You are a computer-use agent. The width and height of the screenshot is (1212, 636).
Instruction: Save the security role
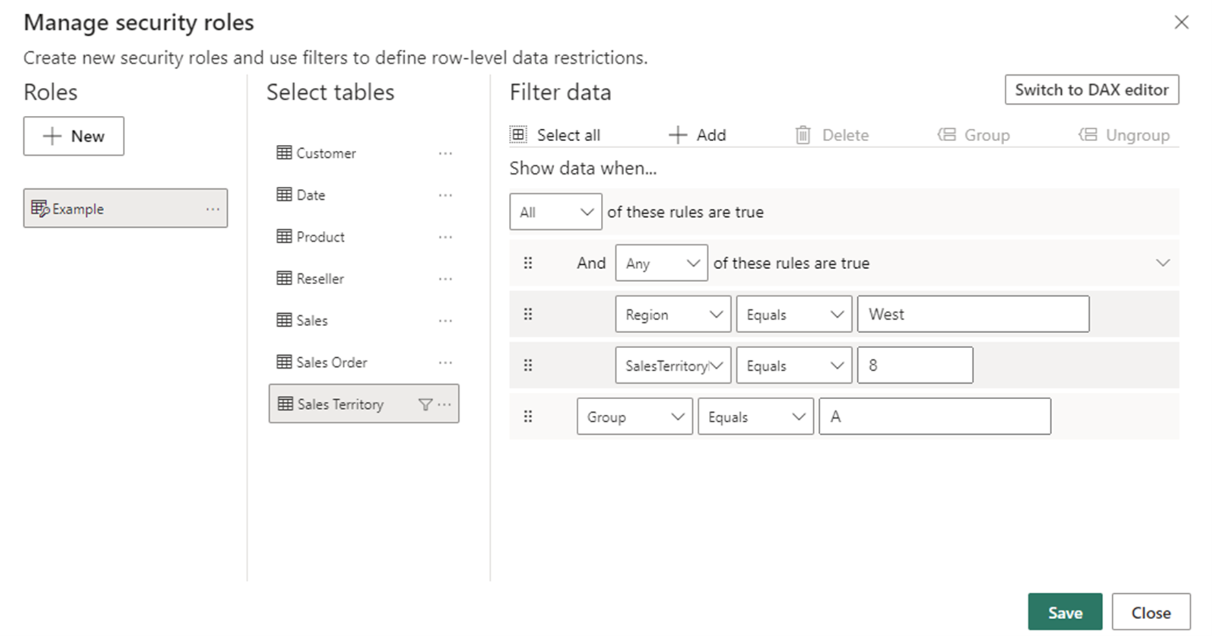point(1065,612)
